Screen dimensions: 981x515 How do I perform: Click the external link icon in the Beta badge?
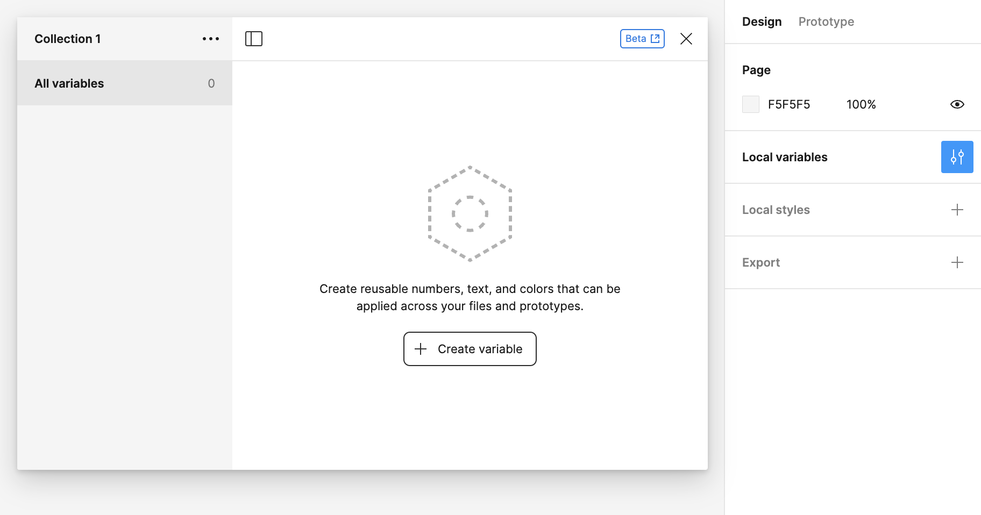654,38
